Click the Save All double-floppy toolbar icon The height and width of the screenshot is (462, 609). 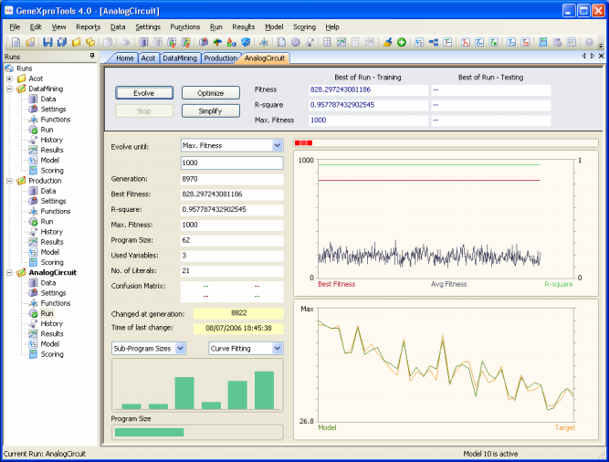click(x=62, y=42)
